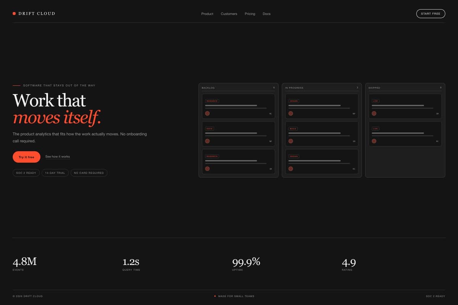Click the © 2026 Drift Cloud footer text

coord(27,296)
